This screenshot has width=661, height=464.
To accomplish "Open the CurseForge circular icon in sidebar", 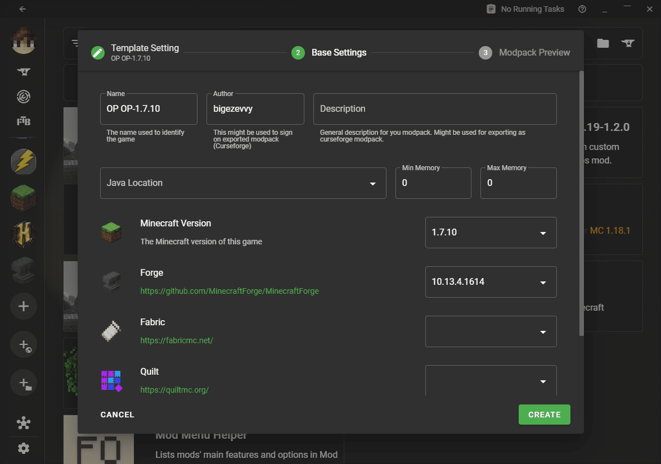I will point(24,97).
